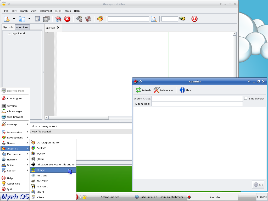Expand the System submenu
Viewport: 268px width, 201px height.
(15, 171)
